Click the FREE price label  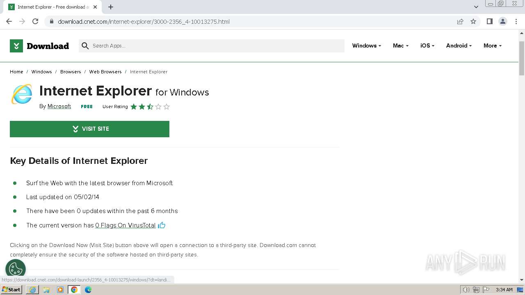[x=87, y=107]
